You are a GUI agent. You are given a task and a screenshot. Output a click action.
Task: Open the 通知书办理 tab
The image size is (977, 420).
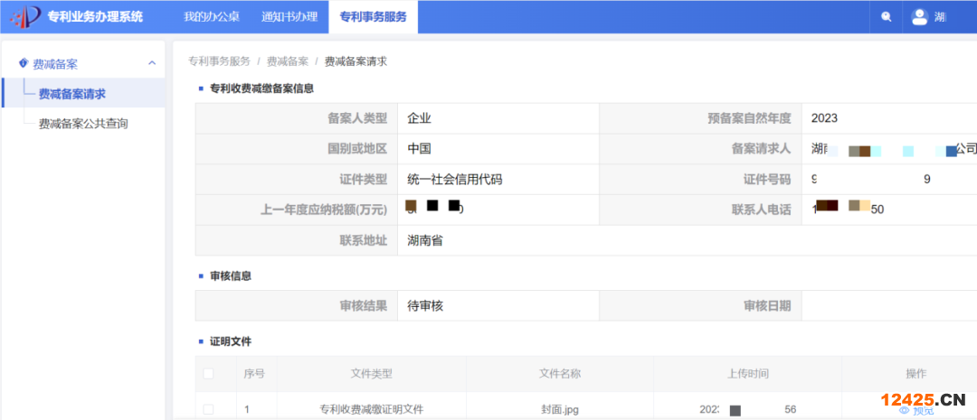pos(289,17)
